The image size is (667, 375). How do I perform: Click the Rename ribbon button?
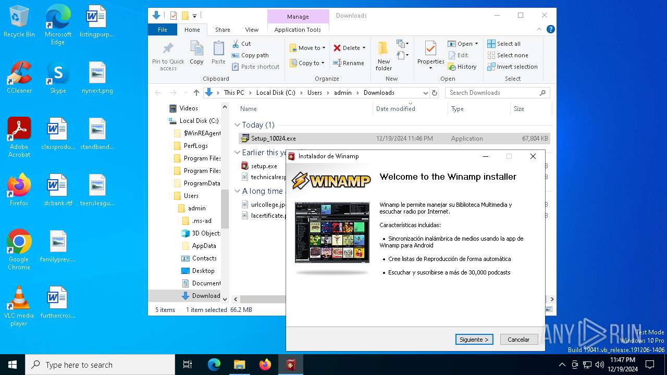[349, 63]
